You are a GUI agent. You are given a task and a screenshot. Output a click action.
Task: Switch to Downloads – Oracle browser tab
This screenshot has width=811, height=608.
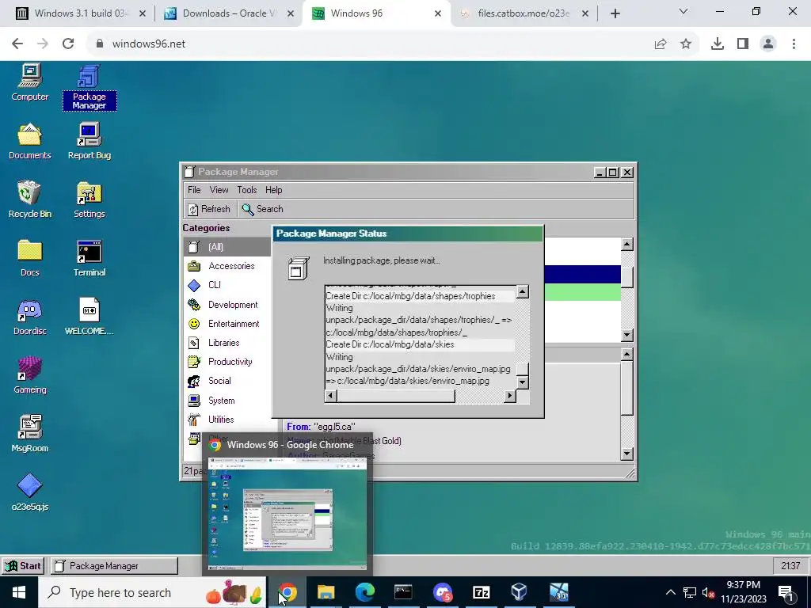pos(229,13)
